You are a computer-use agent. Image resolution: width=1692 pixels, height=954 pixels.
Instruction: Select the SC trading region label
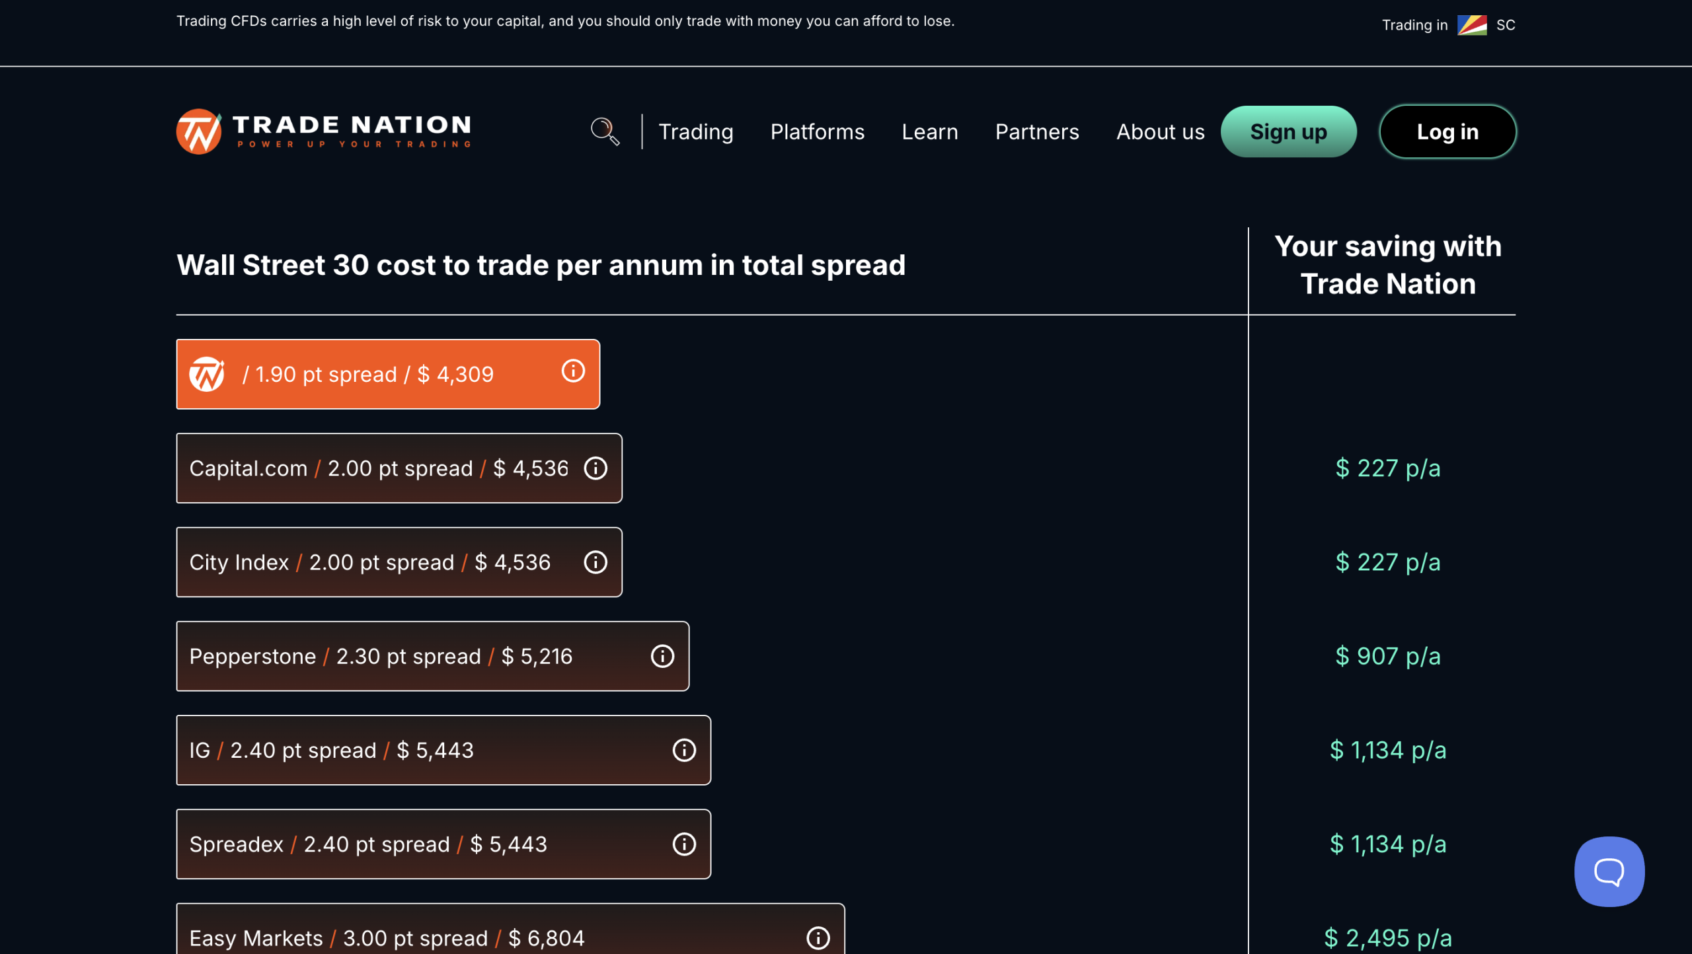pyautogui.click(x=1506, y=25)
